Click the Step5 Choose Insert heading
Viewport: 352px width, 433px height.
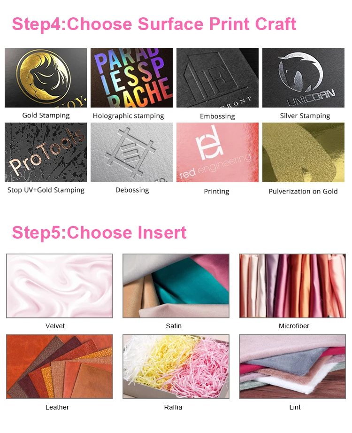pyautogui.click(x=99, y=232)
